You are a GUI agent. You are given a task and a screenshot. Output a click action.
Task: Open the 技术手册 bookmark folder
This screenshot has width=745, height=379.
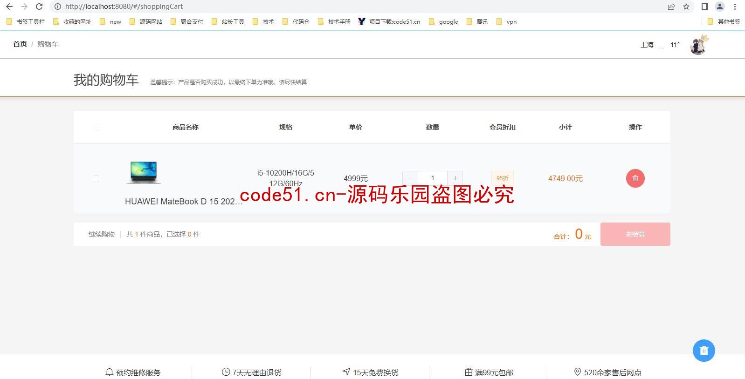tap(334, 21)
